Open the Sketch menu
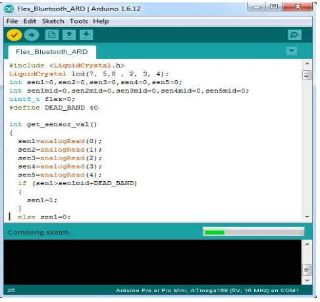 click(53, 21)
